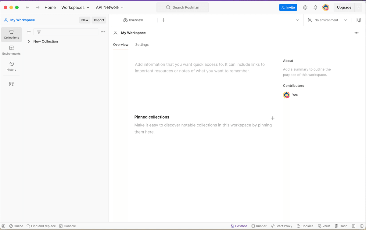Open the Environments sidebar panel
366x230 pixels.
coord(11,50)
